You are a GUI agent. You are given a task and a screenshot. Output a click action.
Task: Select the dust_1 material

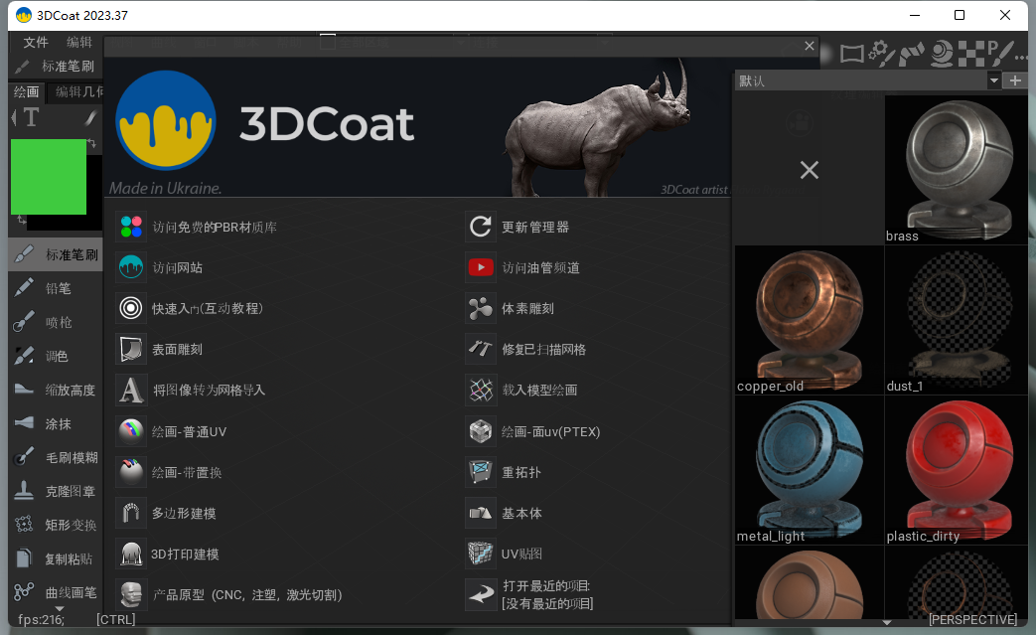click(957, 320)
